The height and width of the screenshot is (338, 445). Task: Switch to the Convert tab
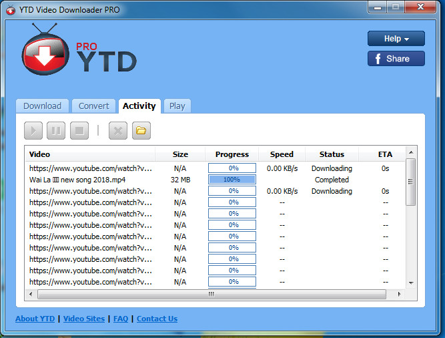tap(93, 106)
